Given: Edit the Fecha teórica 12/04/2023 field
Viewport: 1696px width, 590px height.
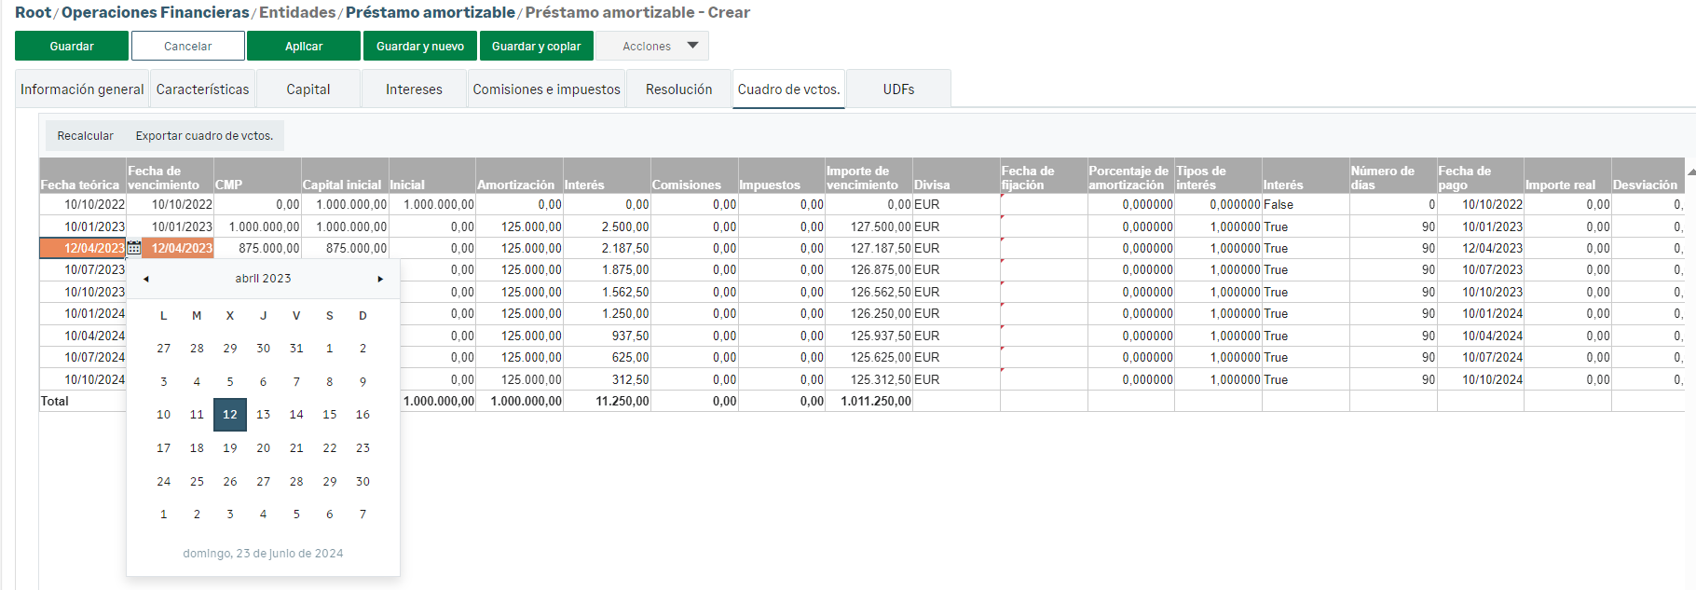Looking at the screenshot, I should 84,248.
